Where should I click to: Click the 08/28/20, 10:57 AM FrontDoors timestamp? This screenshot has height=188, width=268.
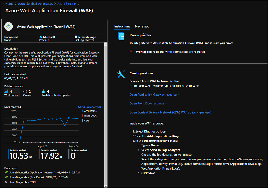[57, 177]
